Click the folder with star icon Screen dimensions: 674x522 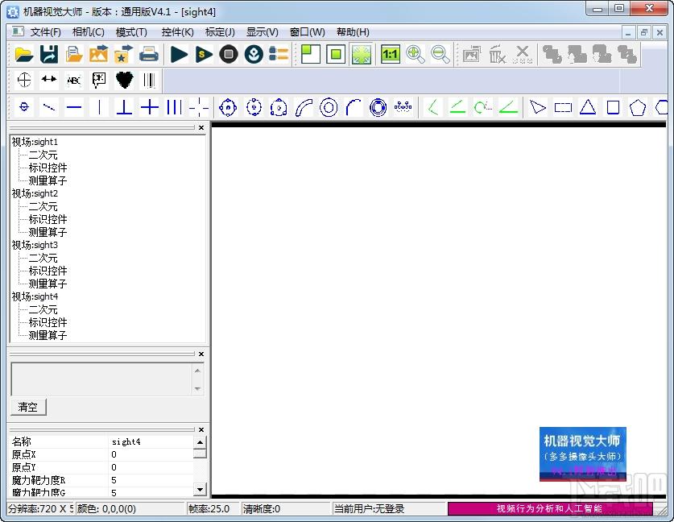[124, 55]
